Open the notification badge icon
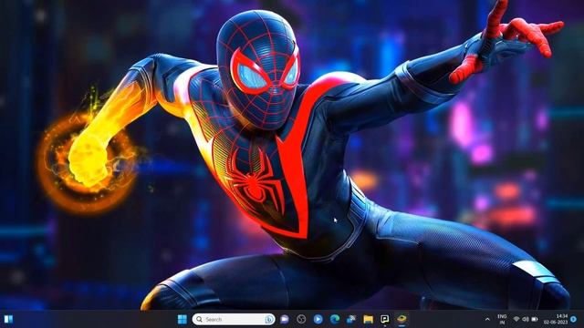This screenshot has height=328, width=584. click(x=574, y=319)
